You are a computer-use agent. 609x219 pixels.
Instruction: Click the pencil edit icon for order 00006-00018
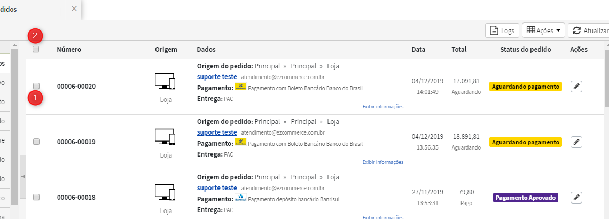click(x=577, y=198)
